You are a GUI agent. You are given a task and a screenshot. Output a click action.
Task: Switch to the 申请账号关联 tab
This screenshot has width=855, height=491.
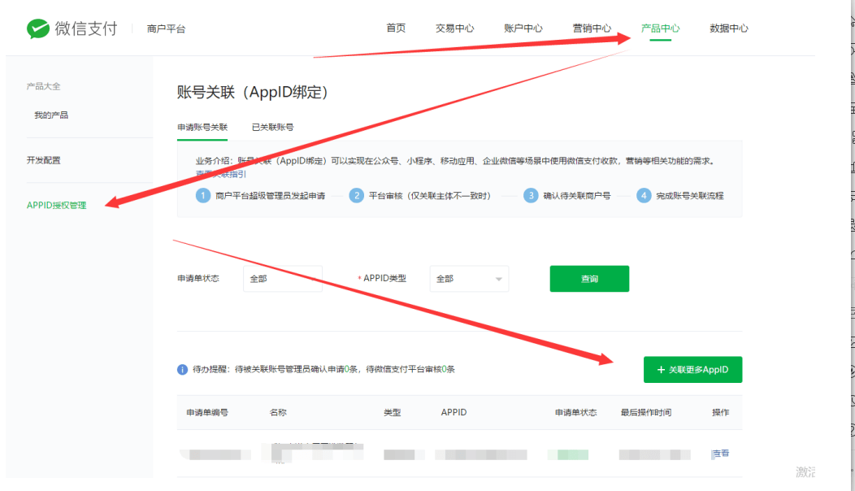pyautogui.click(x=202, y=127)
